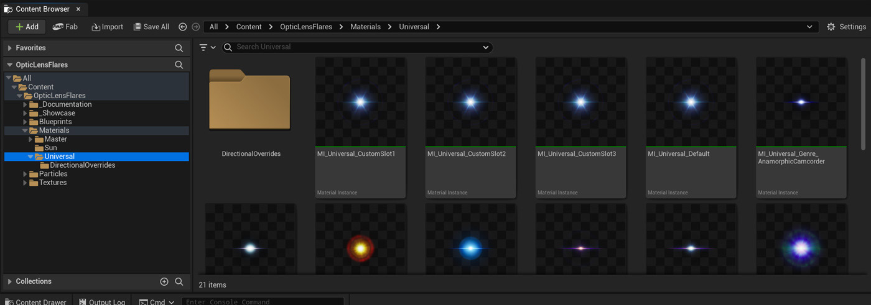Collapse the Materials folder arrow
Image resolution: width=871 pixels, height=305 pixels.
click(25, 130)
